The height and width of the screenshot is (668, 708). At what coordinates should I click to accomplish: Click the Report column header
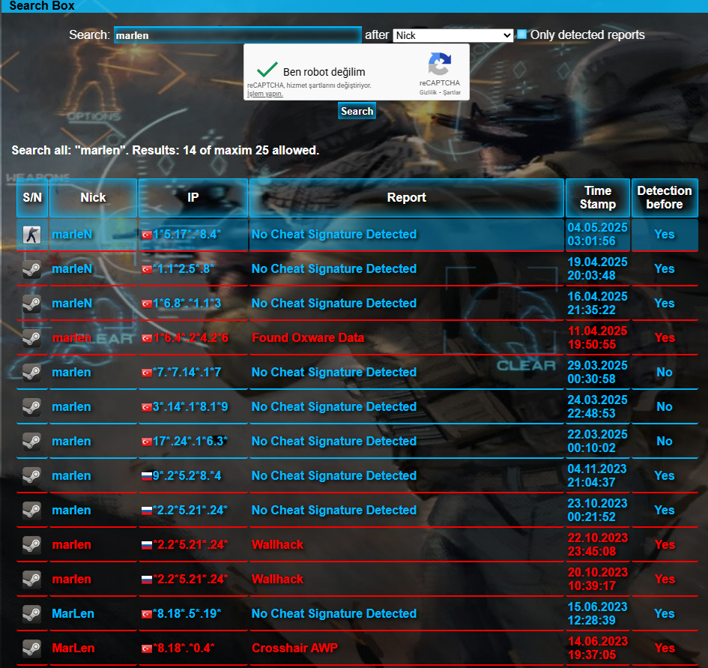[406, 197]
